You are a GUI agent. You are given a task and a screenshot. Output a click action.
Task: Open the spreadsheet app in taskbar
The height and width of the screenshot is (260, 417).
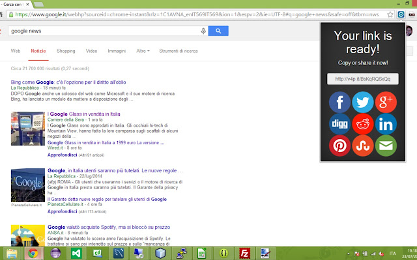(202, 253)
